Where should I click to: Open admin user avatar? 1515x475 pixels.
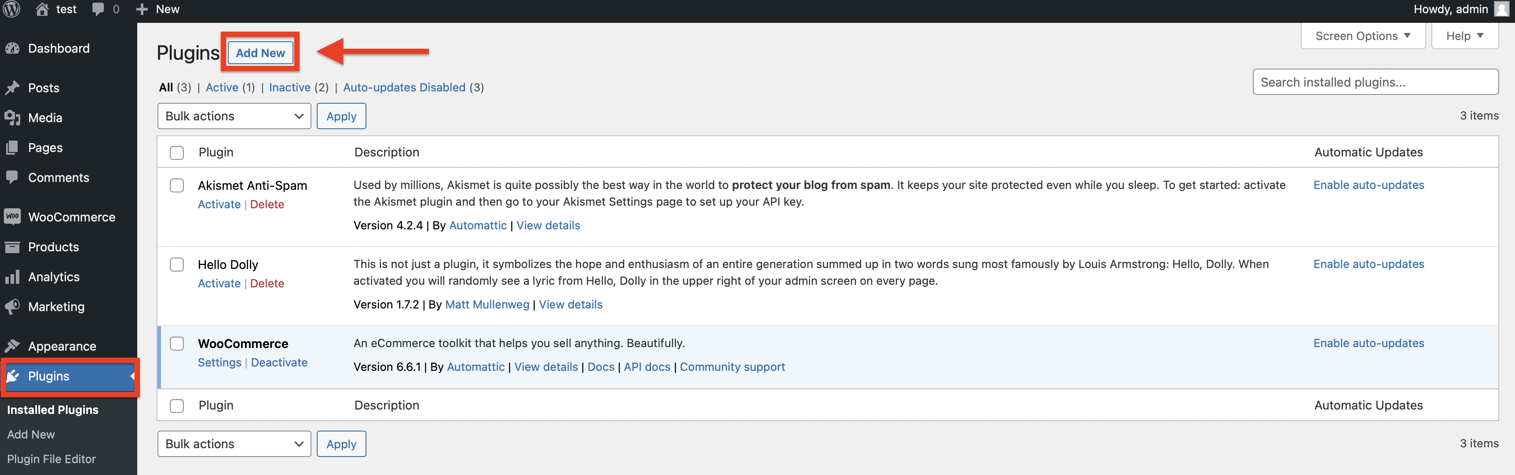point(1501,9)
